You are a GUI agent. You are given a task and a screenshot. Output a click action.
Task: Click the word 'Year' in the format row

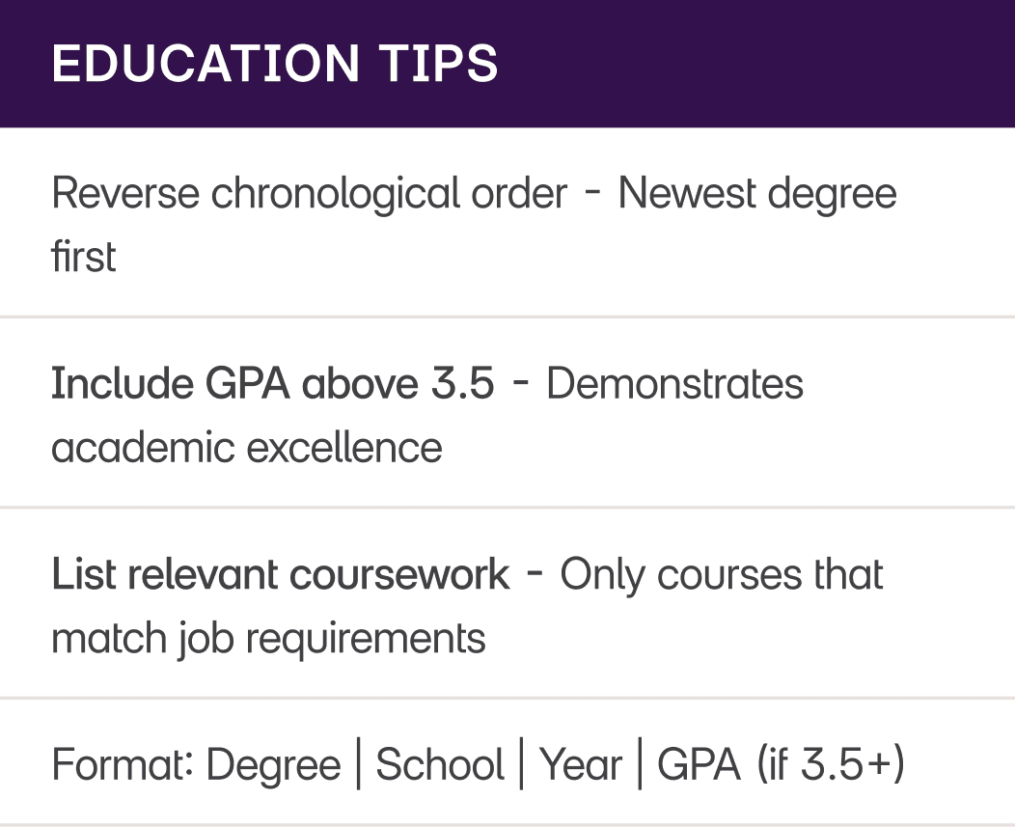click(581, 765)
